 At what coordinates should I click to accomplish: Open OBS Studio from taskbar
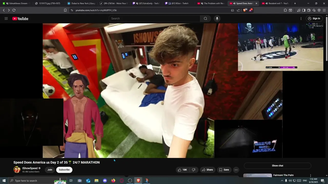tap(130, 181)
